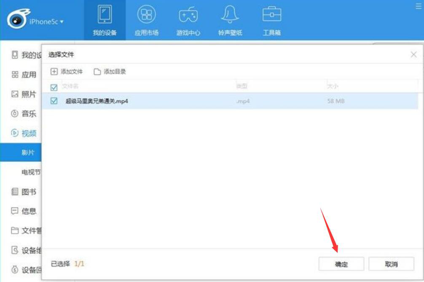
Task: Open the 铃声壁纸 bell icon
Action: click(x=230, y=14)
